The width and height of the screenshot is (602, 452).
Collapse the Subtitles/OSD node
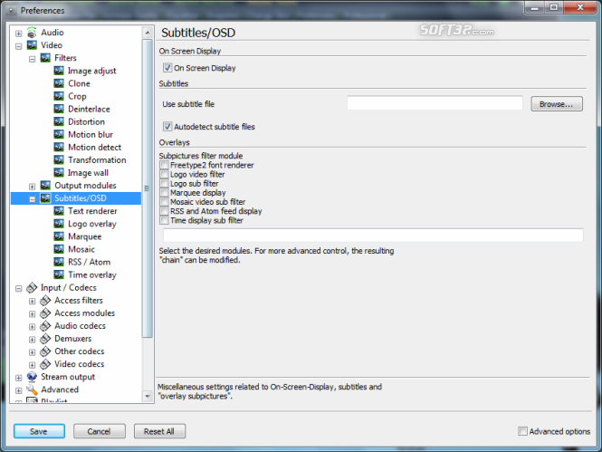pos(33,199)
